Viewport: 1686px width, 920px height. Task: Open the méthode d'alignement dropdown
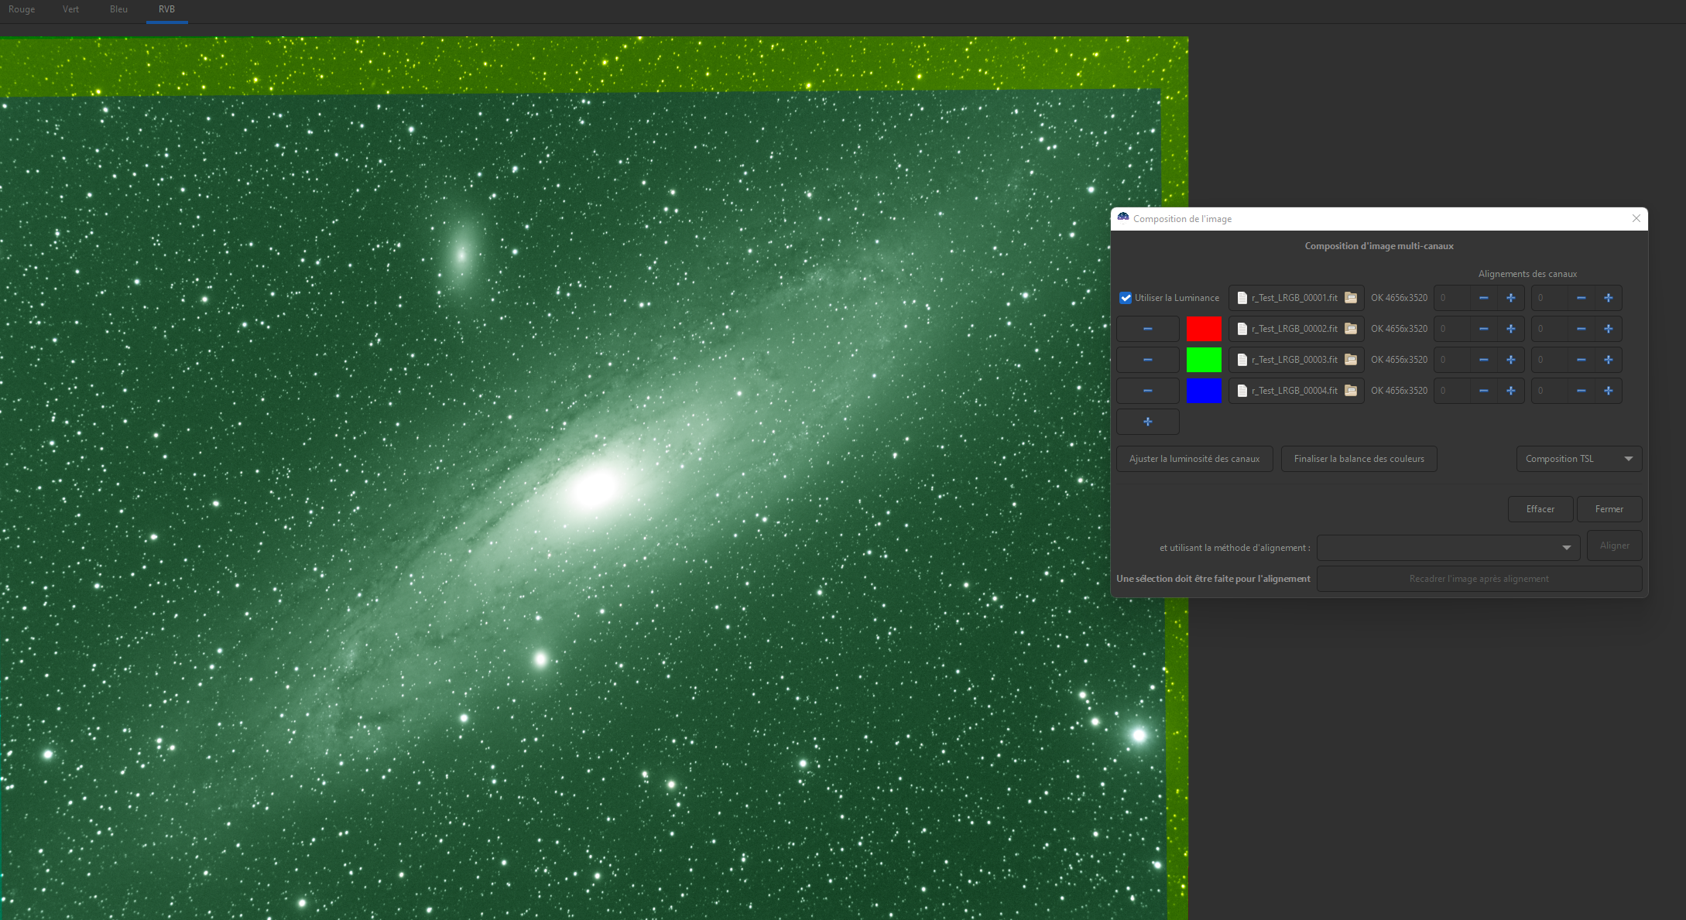click(1448, 548)
